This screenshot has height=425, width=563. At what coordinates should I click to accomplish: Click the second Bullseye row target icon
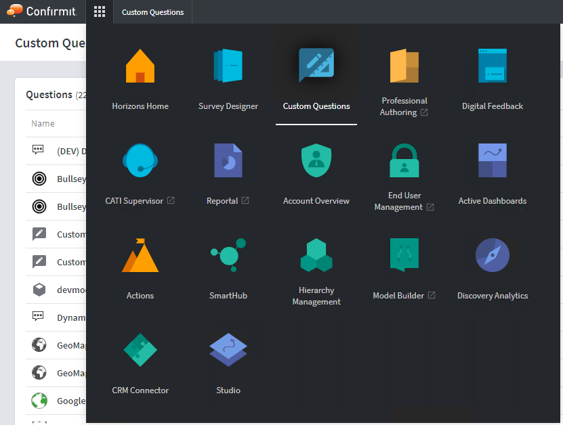[39, 206]
